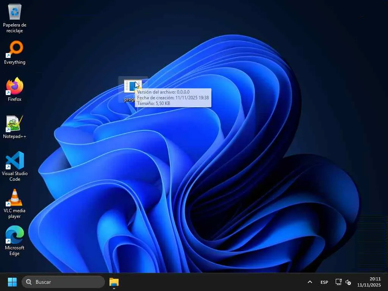Click the Notepad++ label text

[15, 136]
